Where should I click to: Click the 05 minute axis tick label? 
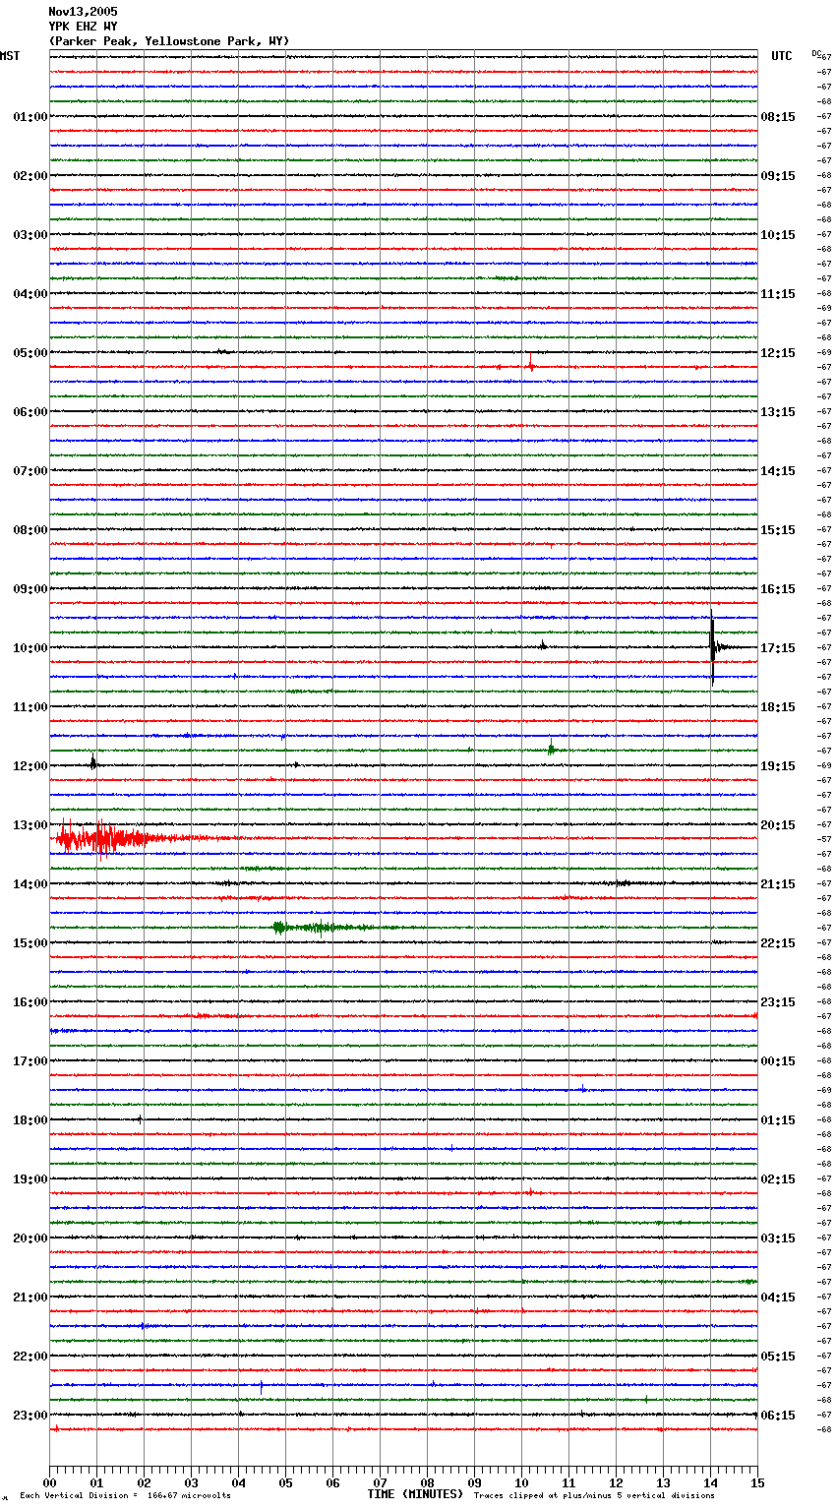tap(285, 1482)
